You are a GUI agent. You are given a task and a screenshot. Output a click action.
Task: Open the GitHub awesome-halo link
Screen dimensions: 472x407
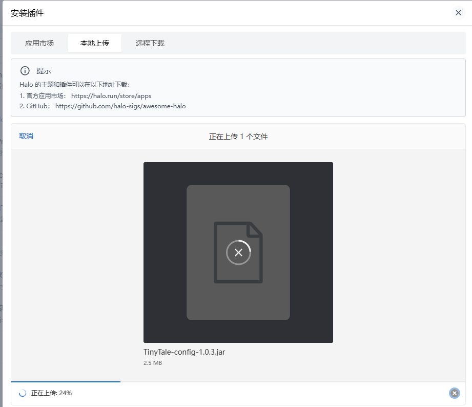[x=120, y=106]
